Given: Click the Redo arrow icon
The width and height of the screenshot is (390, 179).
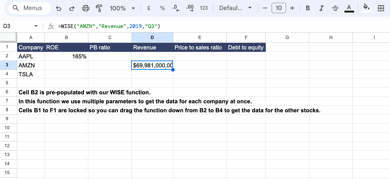Looking at the screenshot, I should [72, 8].
